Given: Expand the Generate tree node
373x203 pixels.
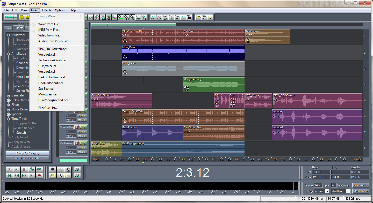Looking at the screenshot, I should click(9, 95).
